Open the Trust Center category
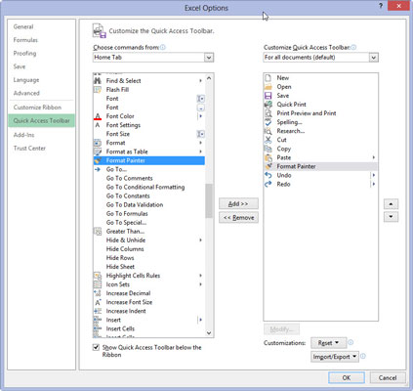The image size is (413, 391). click(29, 149)
